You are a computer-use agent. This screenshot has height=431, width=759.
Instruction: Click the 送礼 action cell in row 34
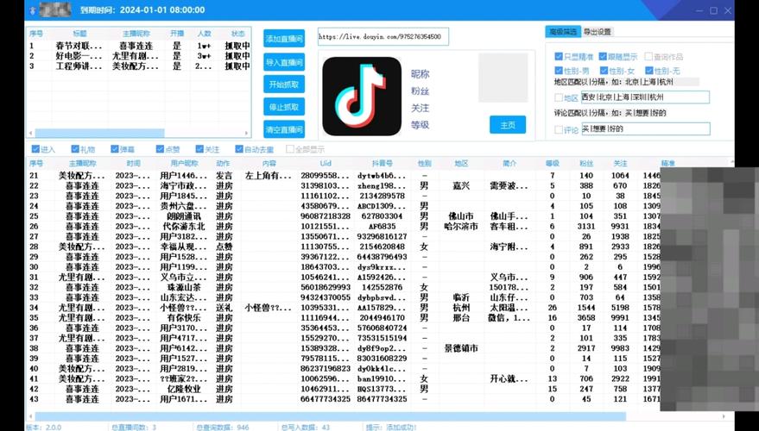[224, 308]
